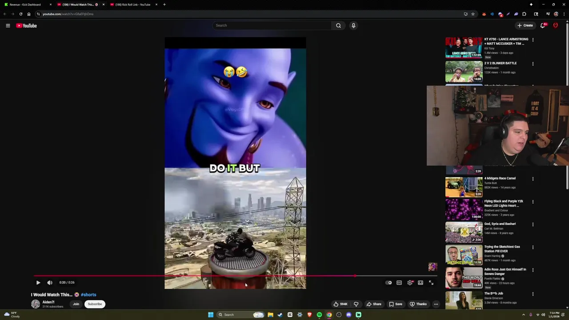Open the Create menu
This screenshot has width=569, height=320.
click(x=525, y=25)
